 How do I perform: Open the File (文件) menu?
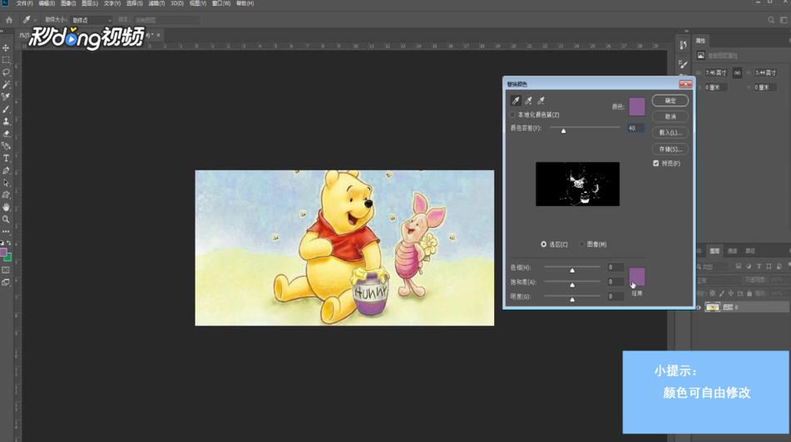coord(24,3)
